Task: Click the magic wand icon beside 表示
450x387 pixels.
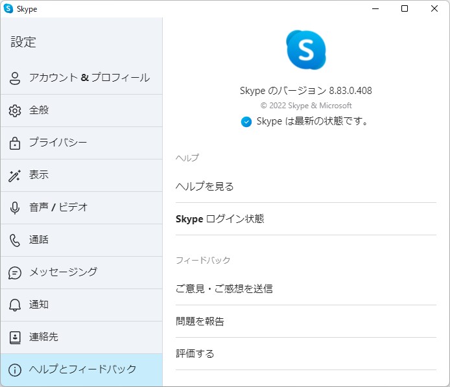Action: [15, 176]
